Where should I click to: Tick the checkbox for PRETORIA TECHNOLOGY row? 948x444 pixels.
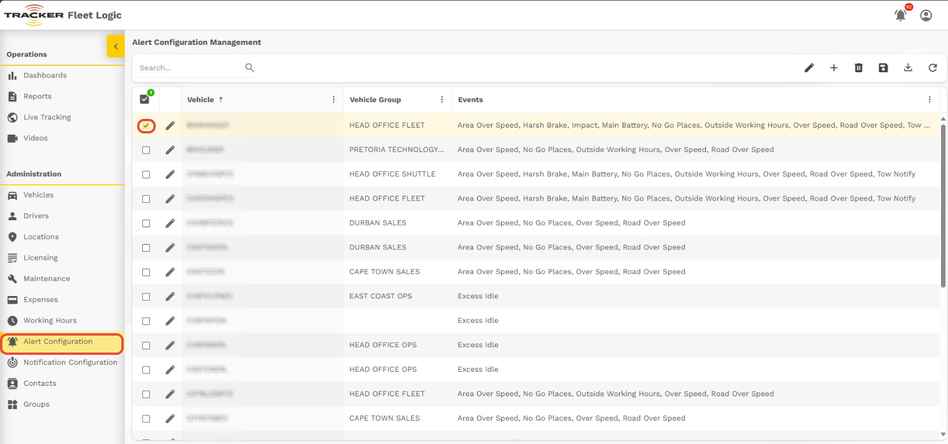click(x=146, y=150)
